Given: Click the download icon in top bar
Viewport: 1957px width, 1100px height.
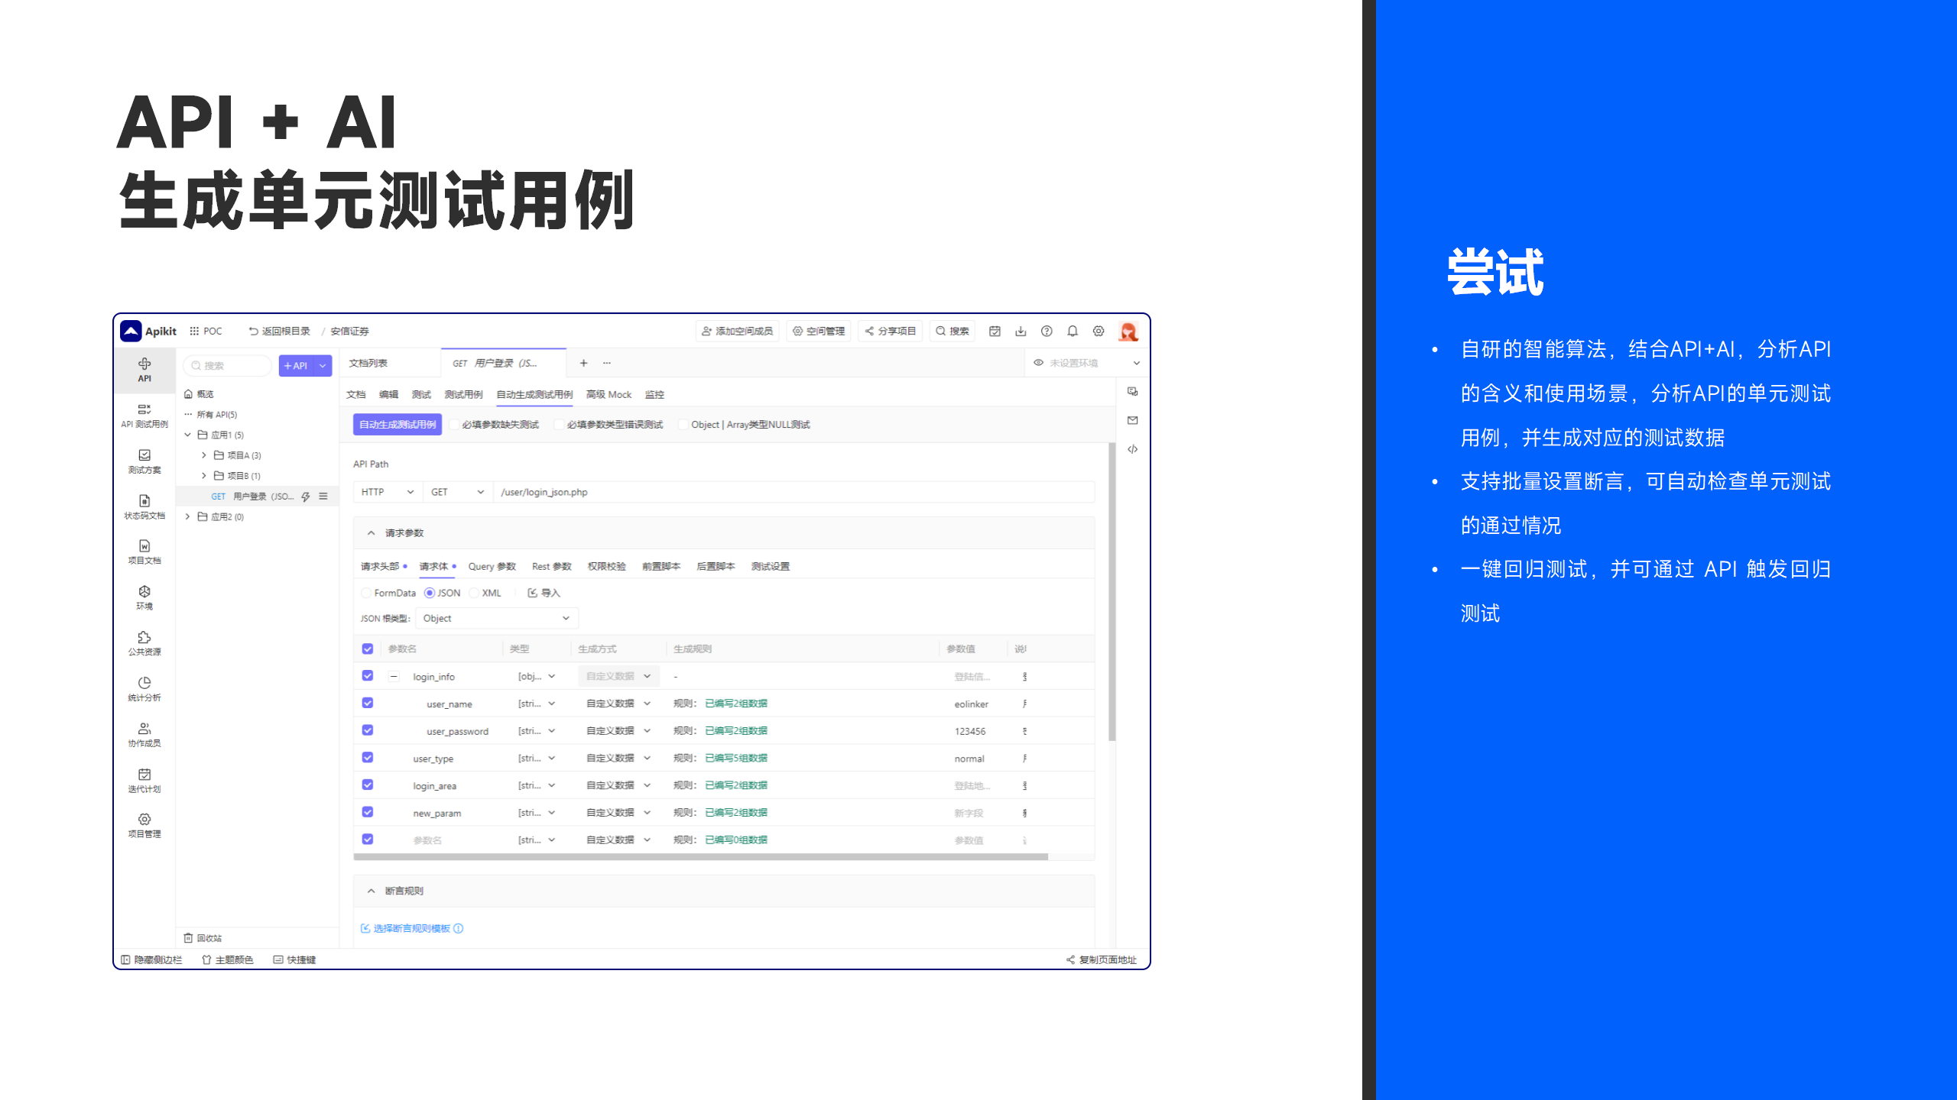Looking at the screenshot, I should coord(1021,331).
